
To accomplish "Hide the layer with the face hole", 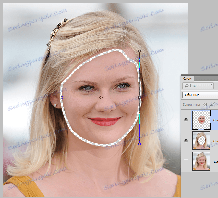I will [x=186, y=141].
